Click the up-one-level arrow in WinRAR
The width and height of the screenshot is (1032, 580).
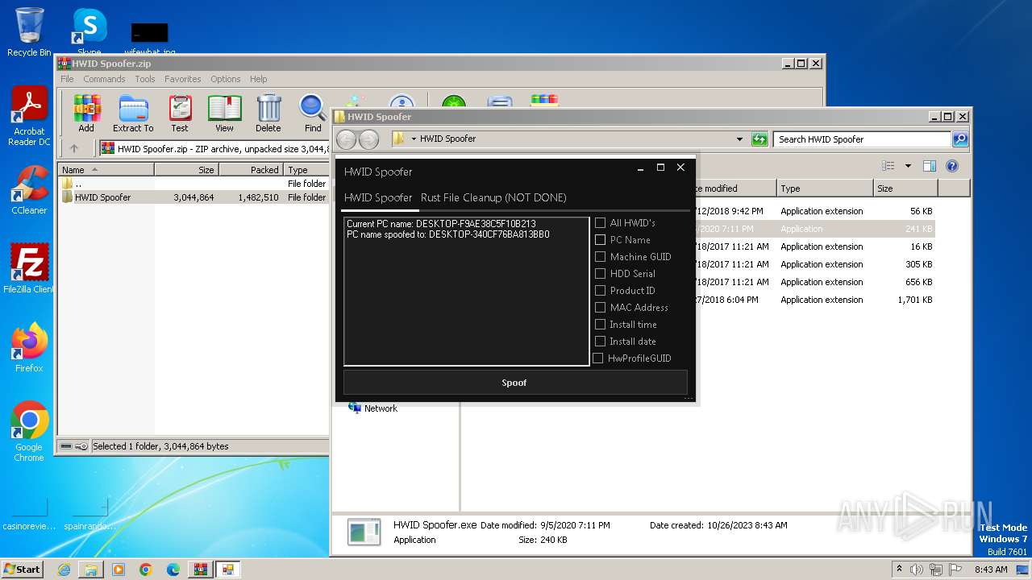tap(74, 148)
